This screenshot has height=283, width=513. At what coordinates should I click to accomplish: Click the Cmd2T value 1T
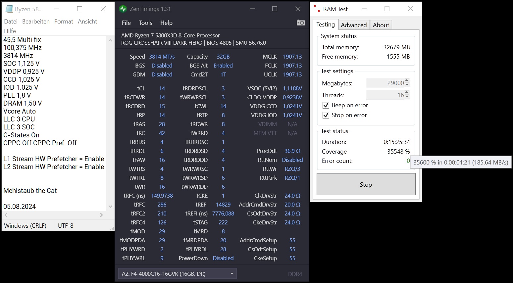coord(223,74)
